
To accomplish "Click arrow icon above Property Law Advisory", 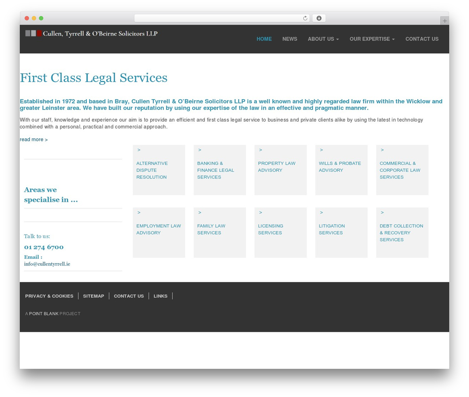I will coord(261,150).
